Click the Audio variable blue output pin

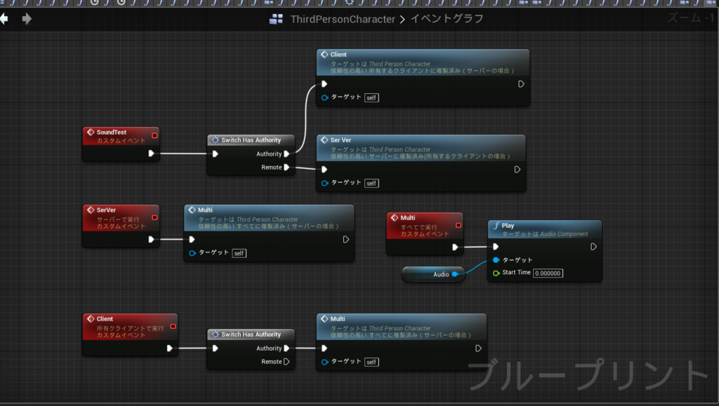pyautogui.click(x=455, y=274)
